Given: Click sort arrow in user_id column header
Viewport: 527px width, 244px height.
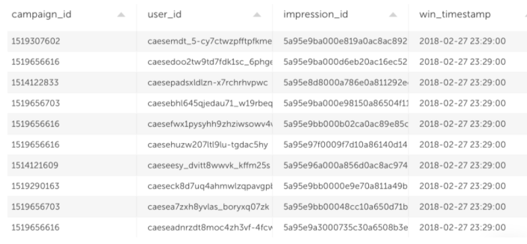Looking at the screenshot, I should click(257, 15).
